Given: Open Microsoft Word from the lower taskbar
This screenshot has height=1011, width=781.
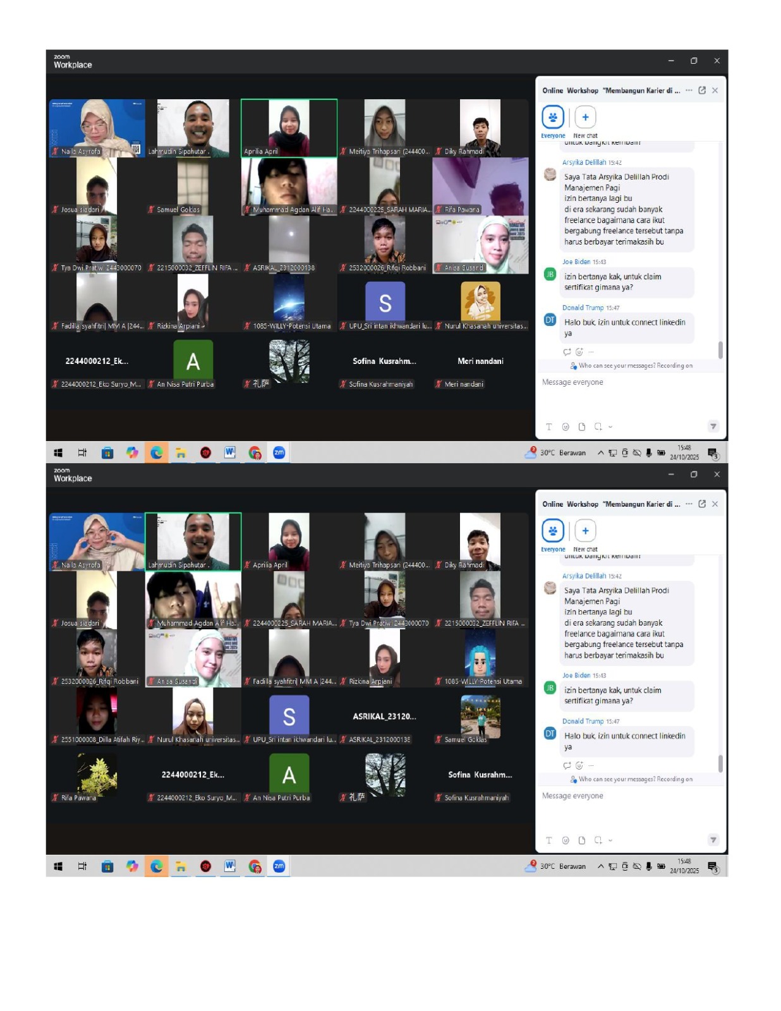Looking at the screenshot, I should (x=230, y=866).
